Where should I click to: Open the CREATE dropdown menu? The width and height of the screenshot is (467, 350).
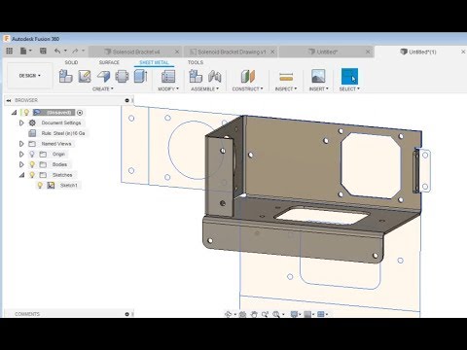point(103,88)
